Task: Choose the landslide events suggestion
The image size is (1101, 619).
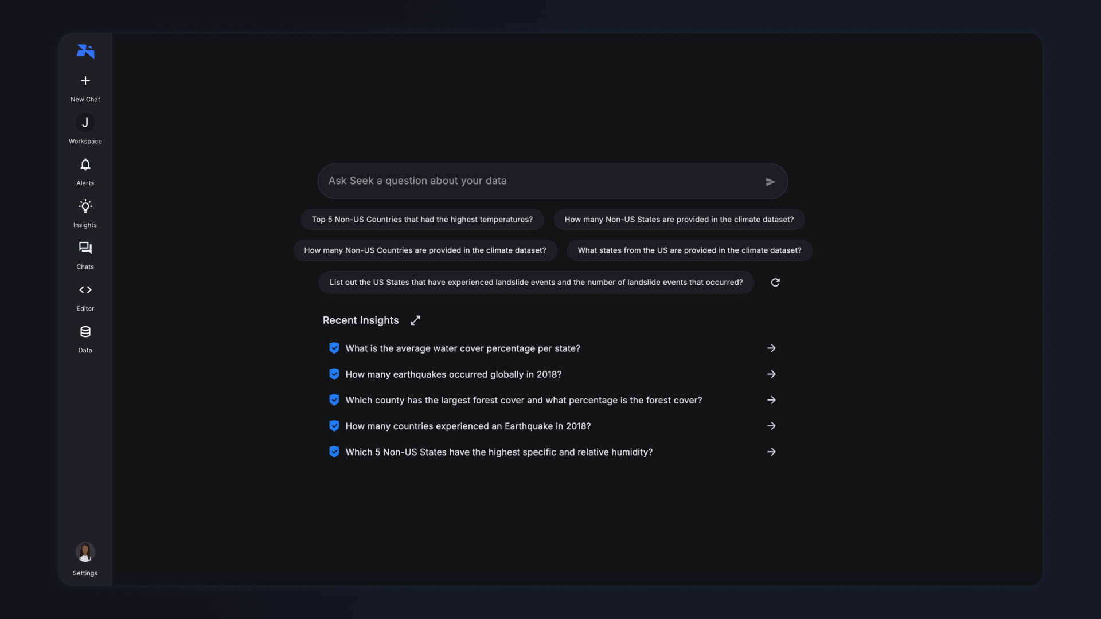Action: pos(536,283)
